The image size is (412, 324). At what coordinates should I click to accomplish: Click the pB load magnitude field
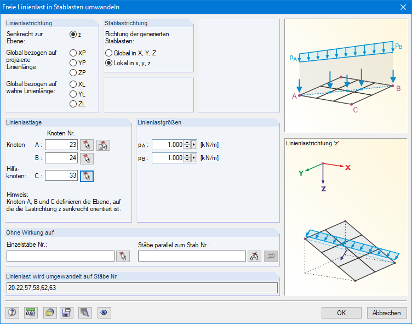tap(168, 158)
